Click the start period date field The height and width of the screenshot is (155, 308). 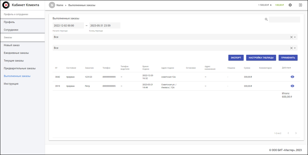coord(68,26)
